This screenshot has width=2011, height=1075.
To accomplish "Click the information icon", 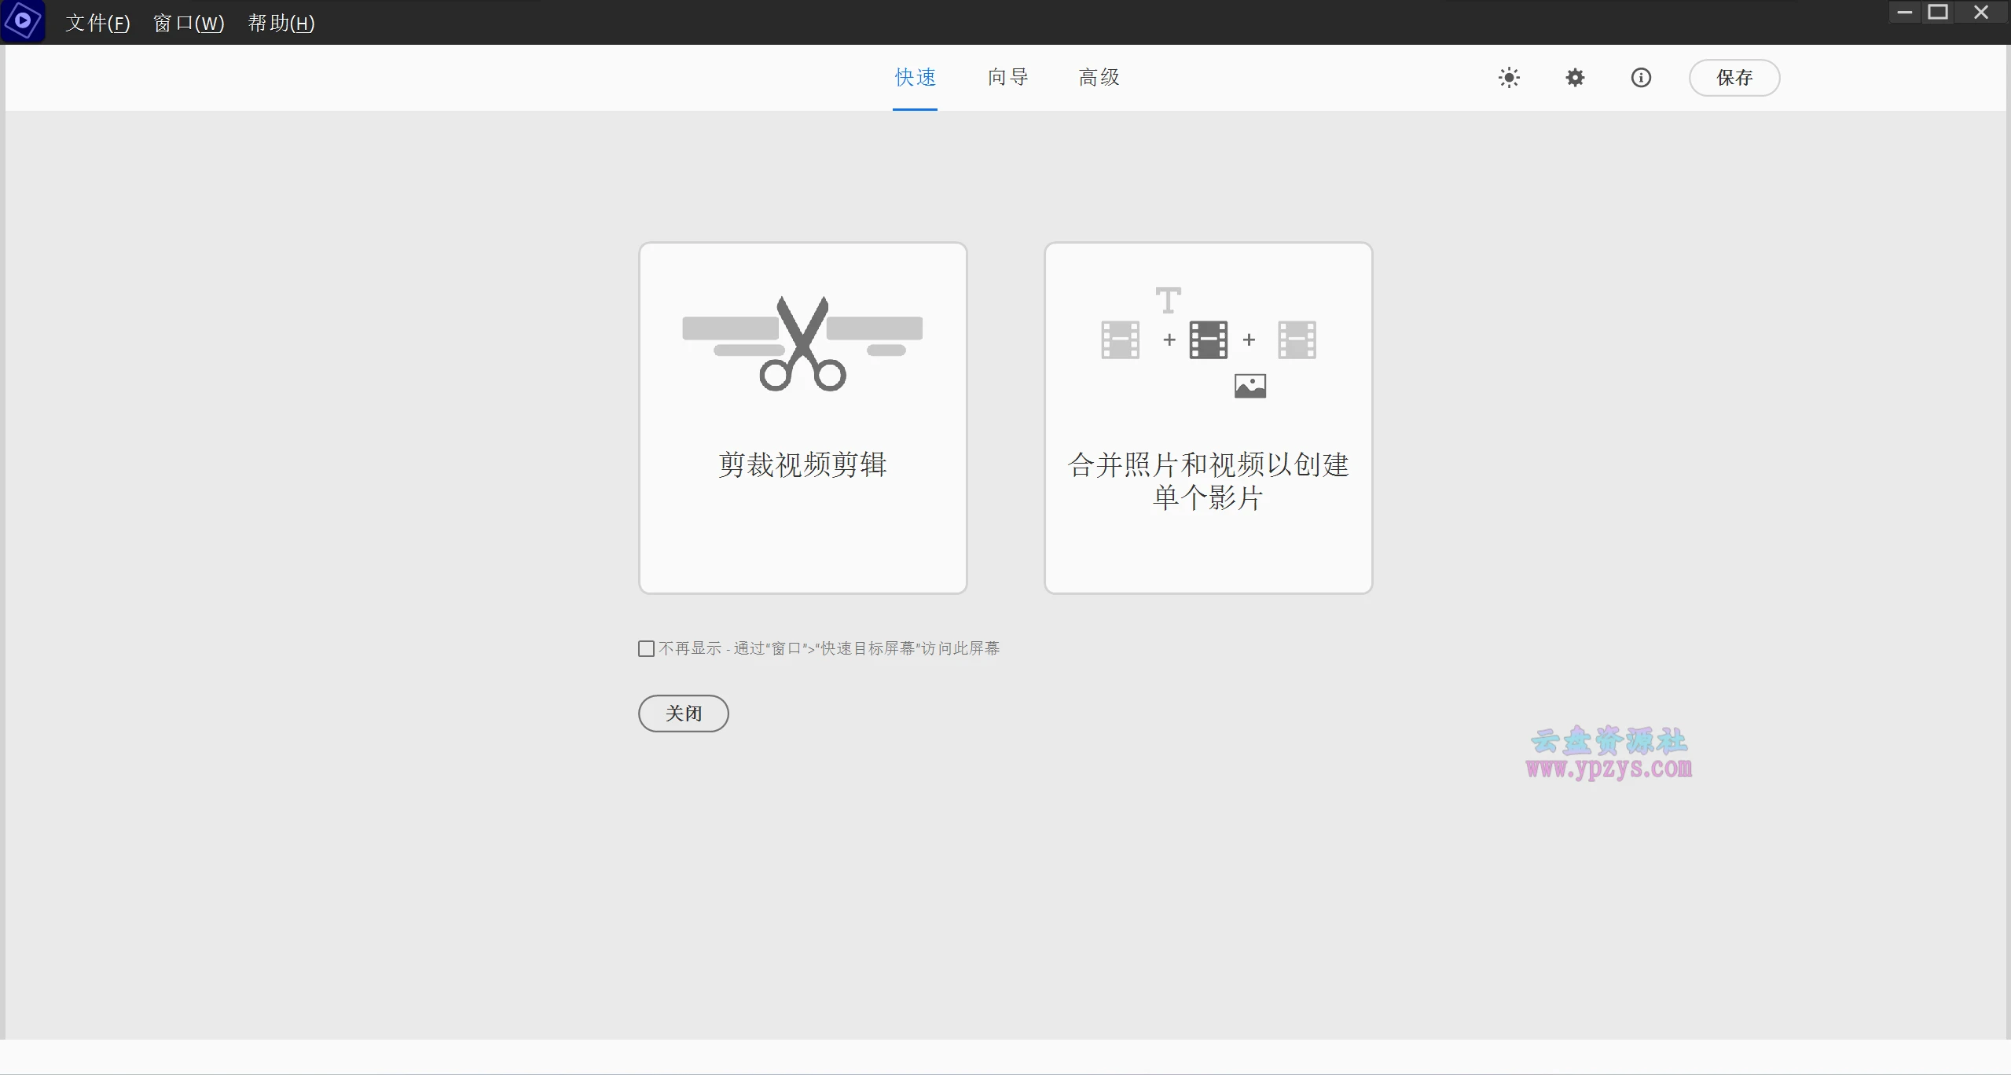I will pyautogui.click(x=1640, y=77).
